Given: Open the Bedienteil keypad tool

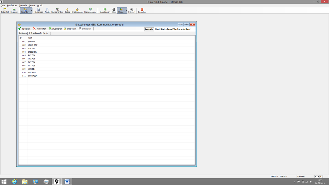Looking at the screenshot, I should click(5, 10).
